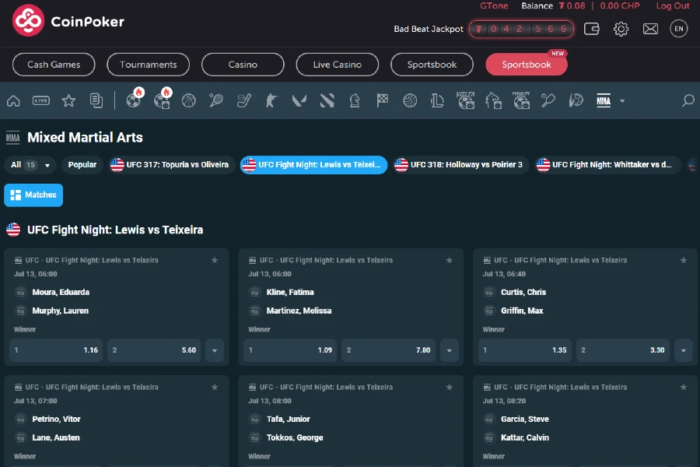The height and width of the screenshot is (467, 700).
Task: Toggle favorite on Tafa vs Tokkos fight
Action: pyautogui.click(x=450, y=388)
